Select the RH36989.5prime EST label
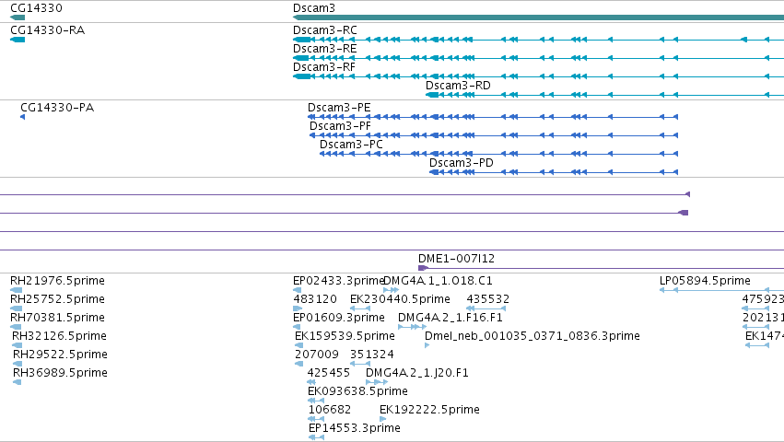Viewport: 784px width, 442px height. tap(60, 373)
